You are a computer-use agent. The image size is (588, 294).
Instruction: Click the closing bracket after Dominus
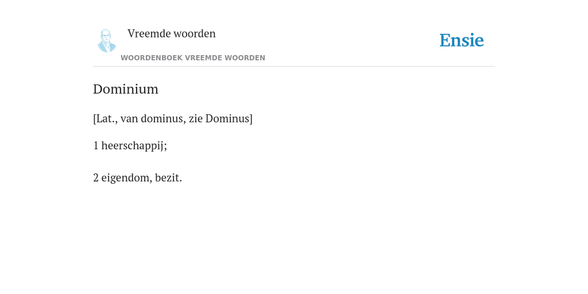(252, 118)
